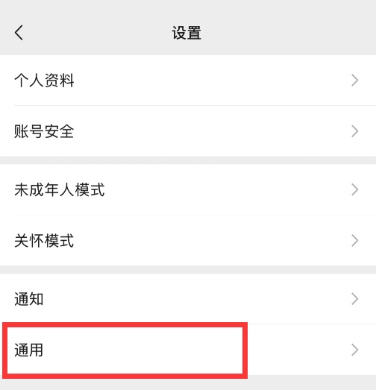
Task: Open the highlighted 通用 general entry
Action: (29, 350)
